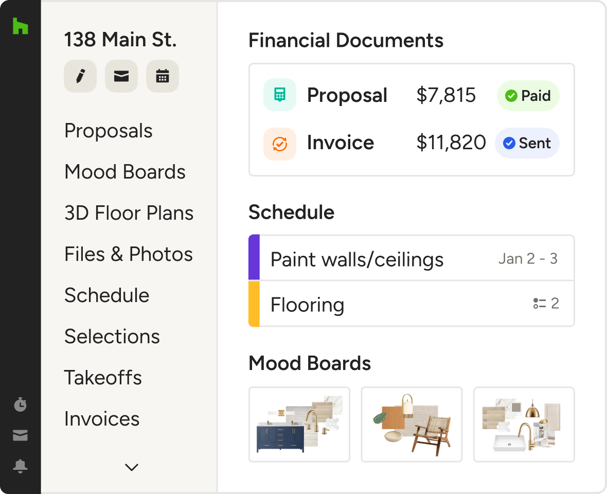Click the Flooring subtask checklist icon
Viewport: 607px width, 494px height.
[x=539, y=304]
